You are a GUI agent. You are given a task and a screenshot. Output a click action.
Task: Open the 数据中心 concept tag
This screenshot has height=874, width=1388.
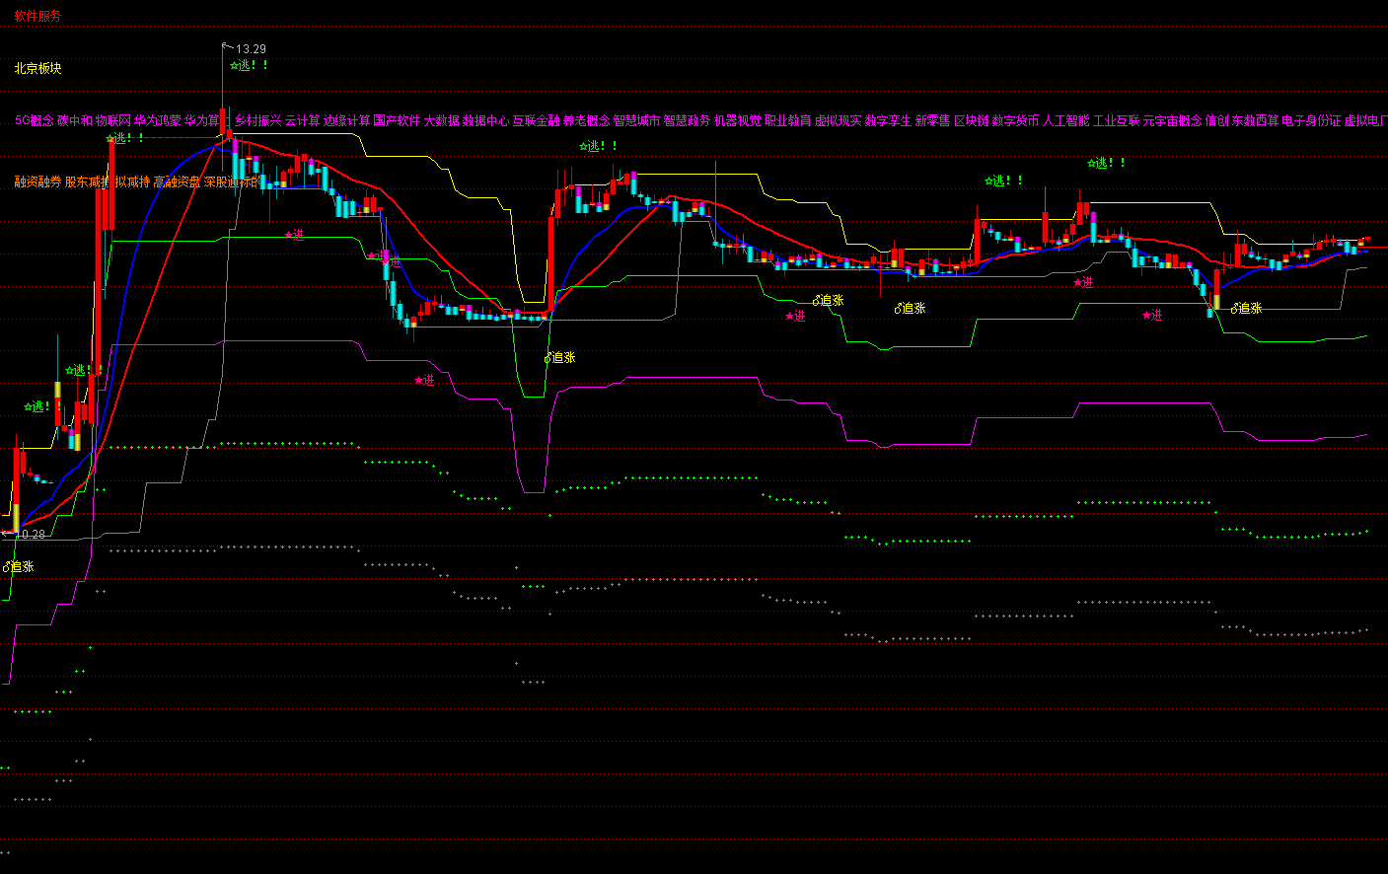[486, 120]
